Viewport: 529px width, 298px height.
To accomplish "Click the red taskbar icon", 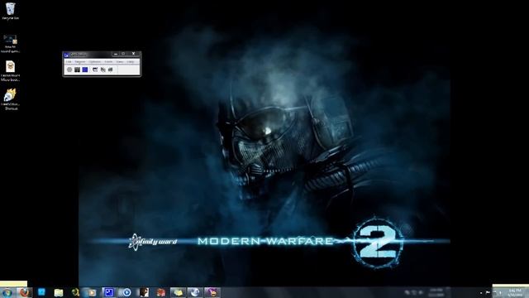I will [161, 292].
